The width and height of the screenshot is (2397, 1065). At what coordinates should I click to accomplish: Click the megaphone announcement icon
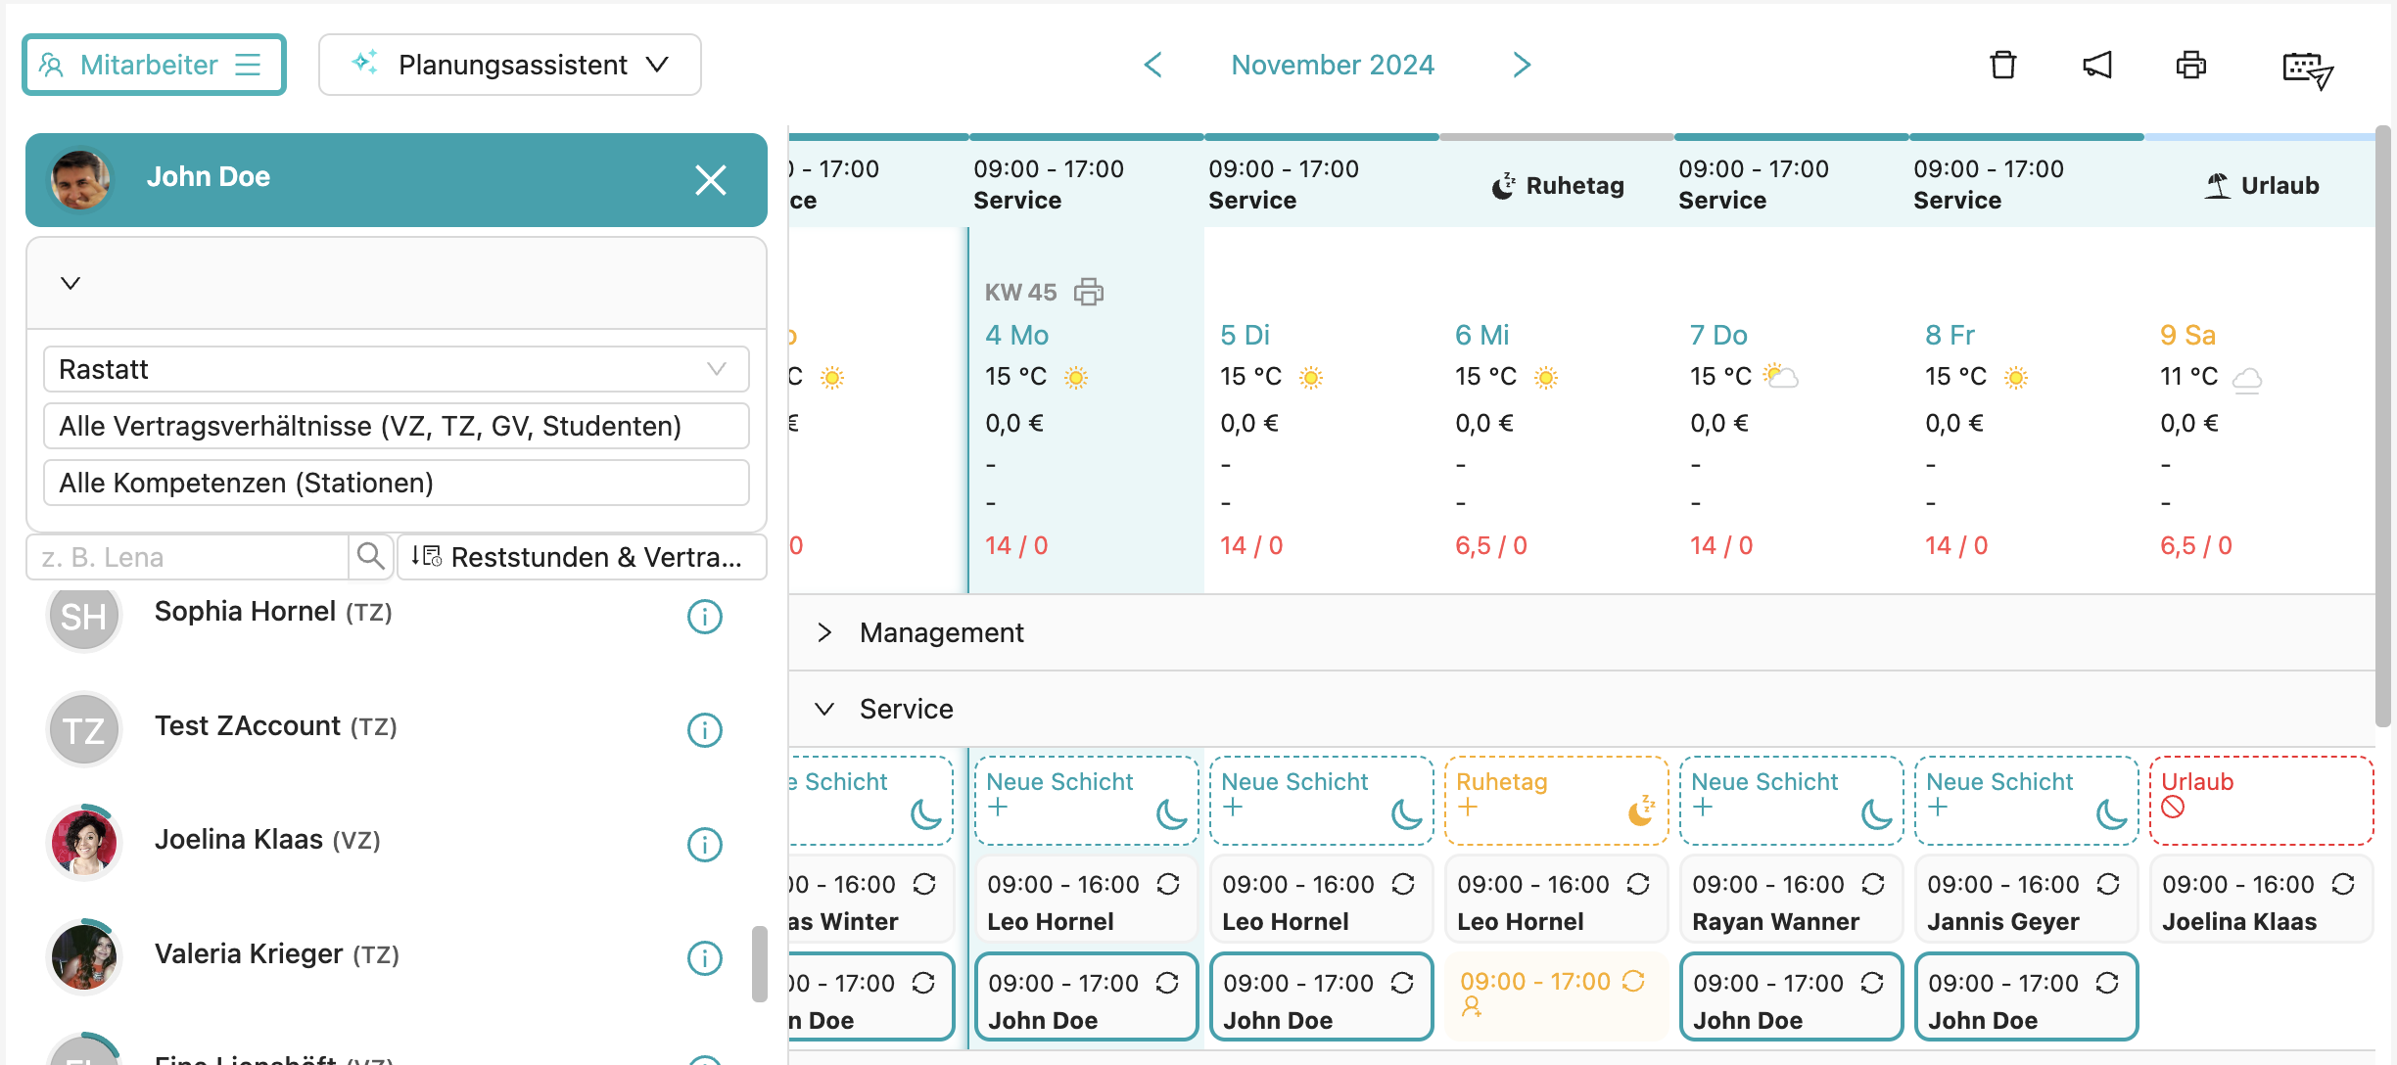[x=2096, y=66]
